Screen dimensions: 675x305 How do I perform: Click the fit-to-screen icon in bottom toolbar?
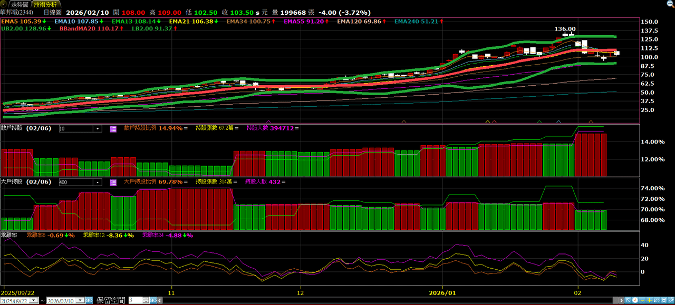(x=664, y=300)
